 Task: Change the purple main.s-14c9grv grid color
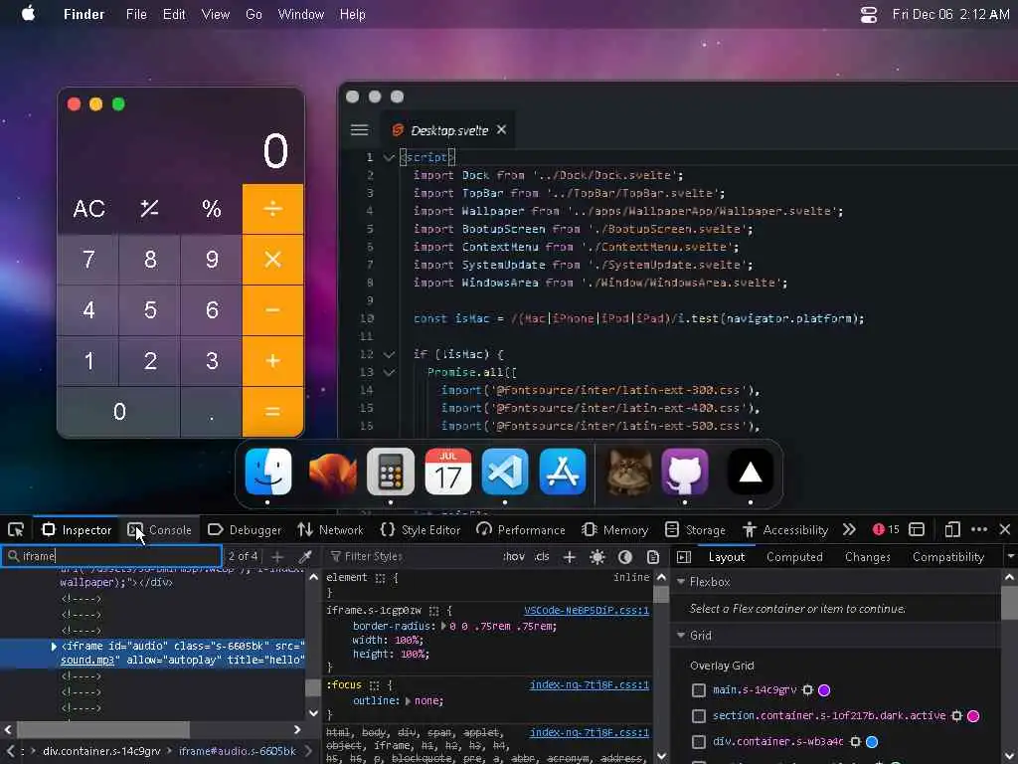824,690
